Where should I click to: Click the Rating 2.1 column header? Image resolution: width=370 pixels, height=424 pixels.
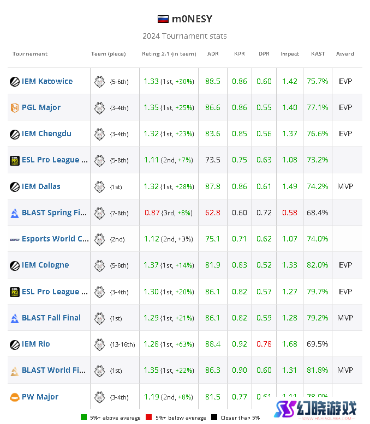pyautogui.click(x=169, y=54)
